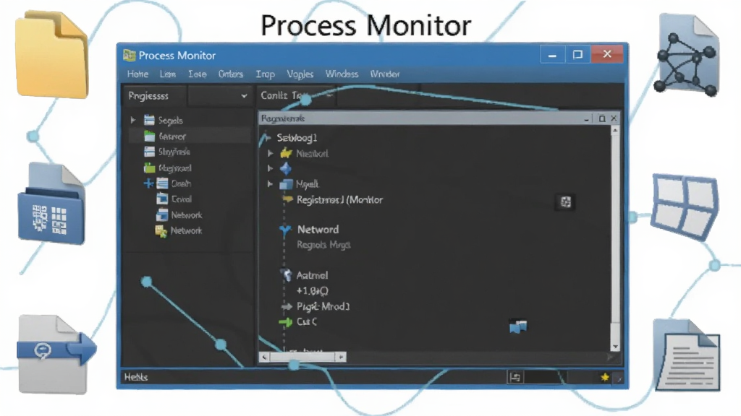This screenshot has height=416, width=741.
Task: Expand the arrow beside the yellow "Nieslærl" icon
Action: (x=271, y=153)
